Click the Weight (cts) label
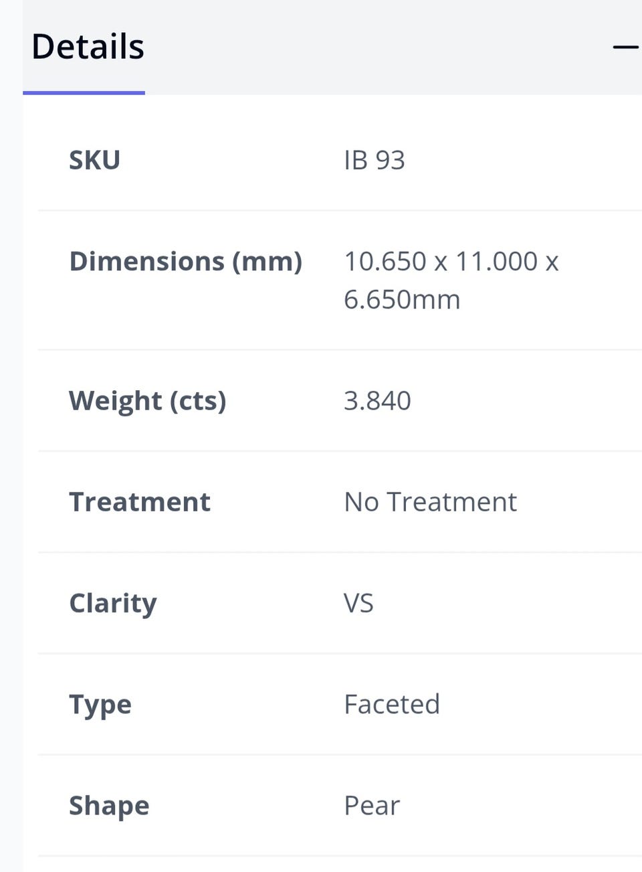Image resolution: width=642 pixels, height=872 pixels. [x=147, y=401]
